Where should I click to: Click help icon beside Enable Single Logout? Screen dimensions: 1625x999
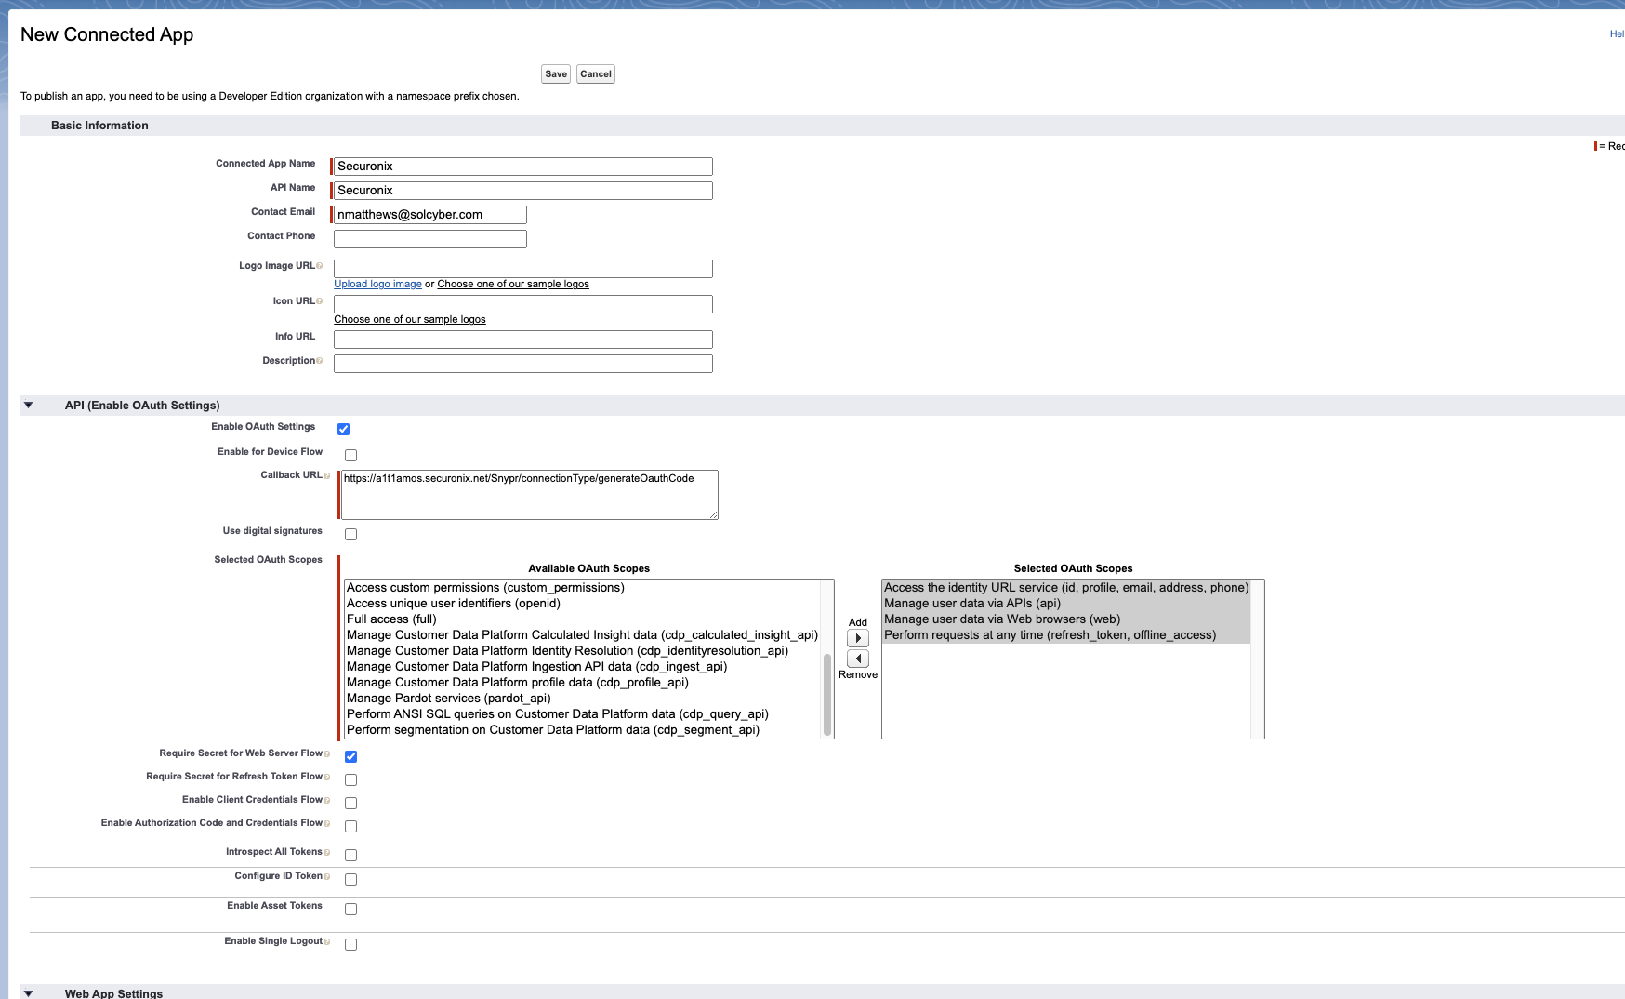pyautogui.click(x=326, y=941)
